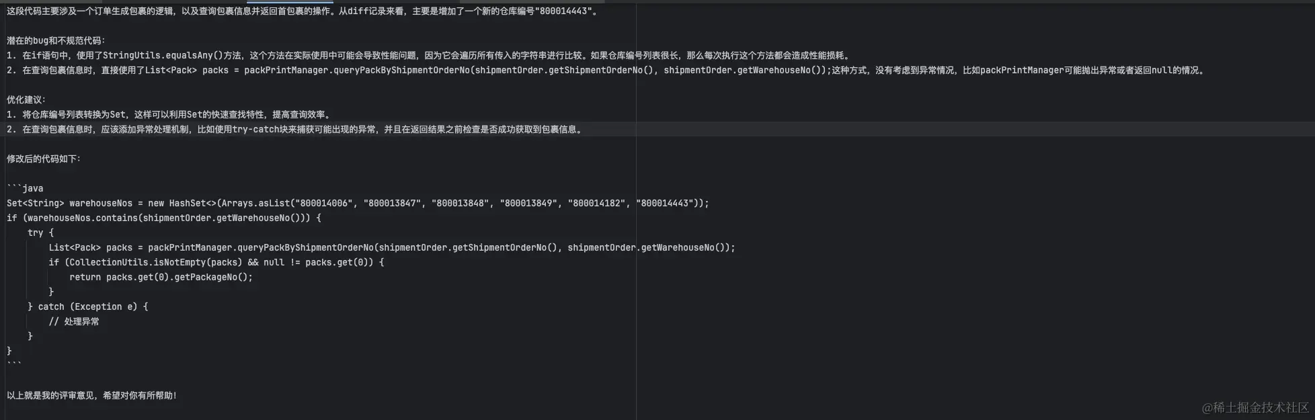
Task: Click the line "Set<String> warehouseNos = new HashSet<>"
Action: tap(358, 203)
